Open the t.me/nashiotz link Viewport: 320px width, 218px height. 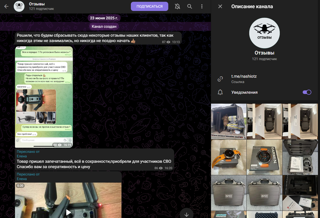pyautogui.click(x=244, y=76)
